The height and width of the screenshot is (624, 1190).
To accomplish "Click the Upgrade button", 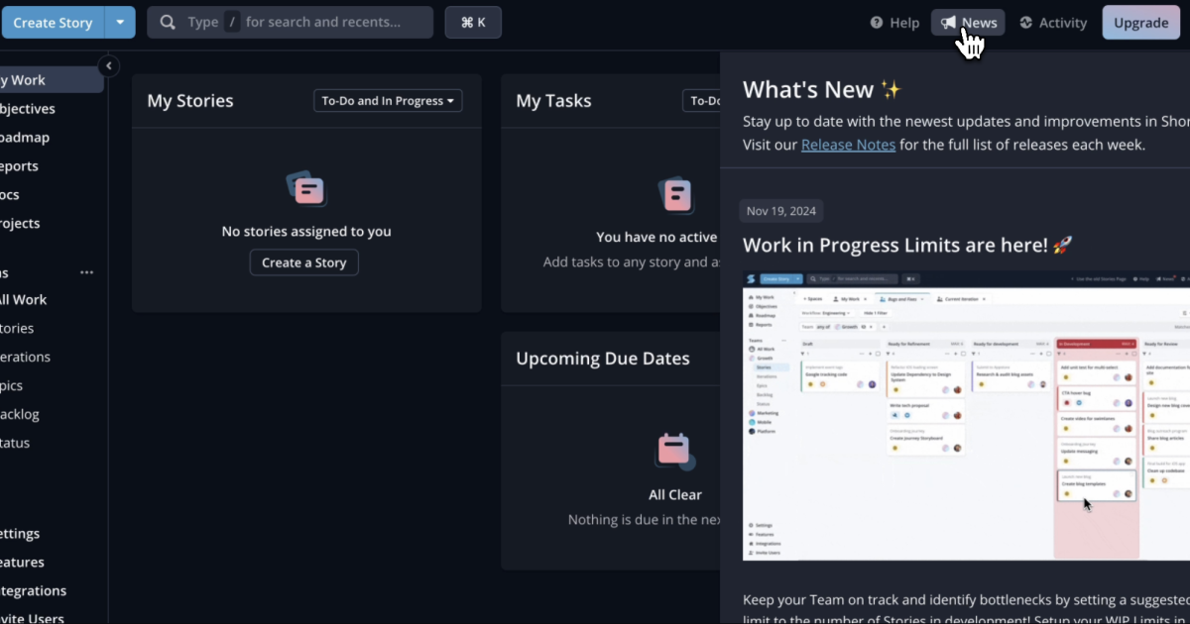I will [1140, 22].
